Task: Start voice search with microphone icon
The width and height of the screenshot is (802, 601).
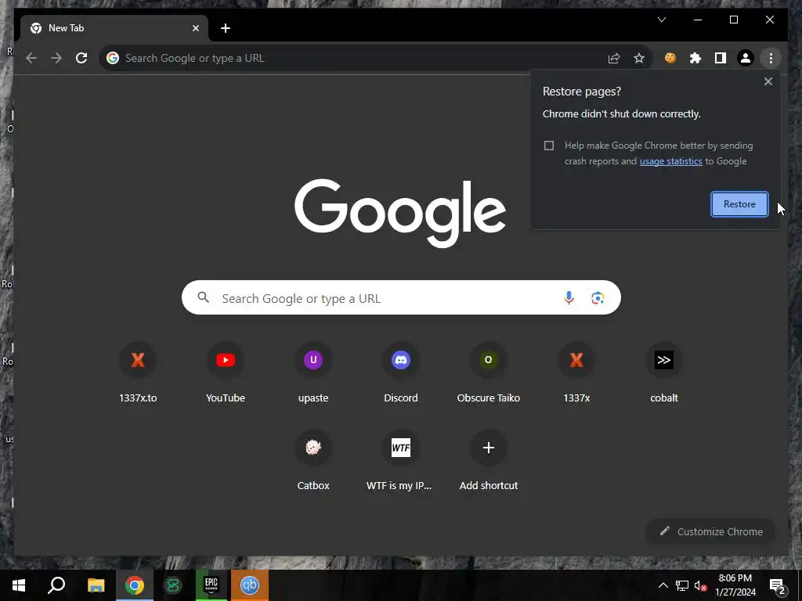Action: click(569, 298)
